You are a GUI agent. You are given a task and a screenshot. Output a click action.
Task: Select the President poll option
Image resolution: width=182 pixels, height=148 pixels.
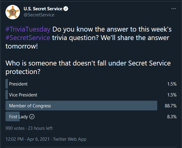click(91, 84)
